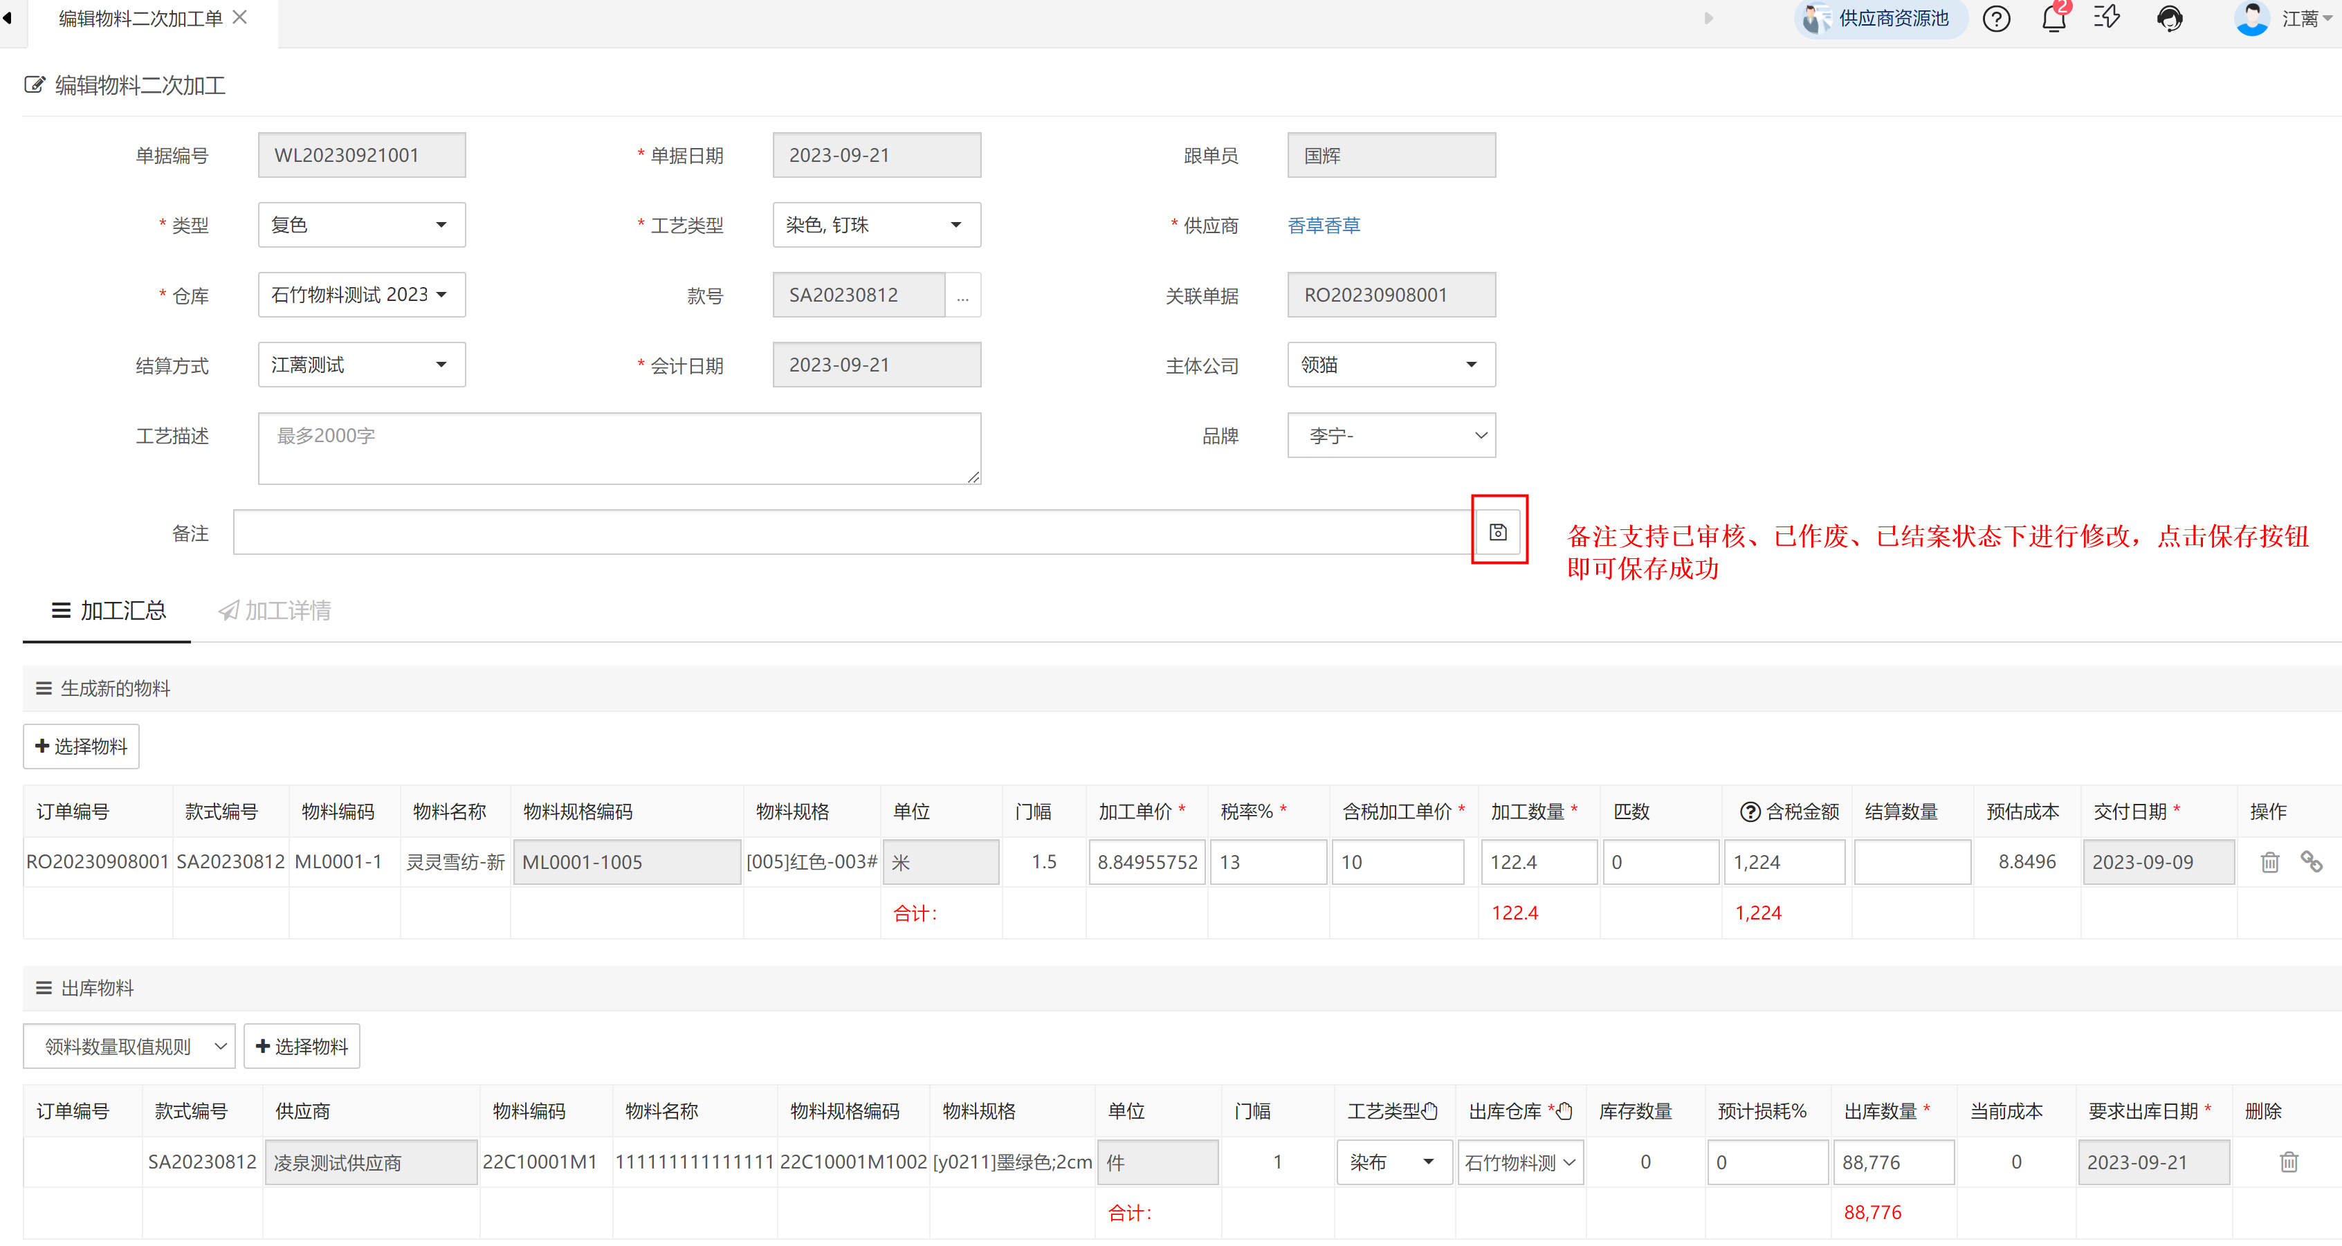Delete the 22C10001M1 outbound row
Viewport: 2342px width, 1246px height.
pyautogui.click(x=2288, y=1162)
